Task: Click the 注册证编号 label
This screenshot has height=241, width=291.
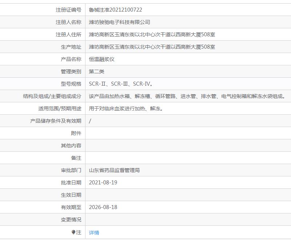Action: pyautogui.click(x=68, y=10)
